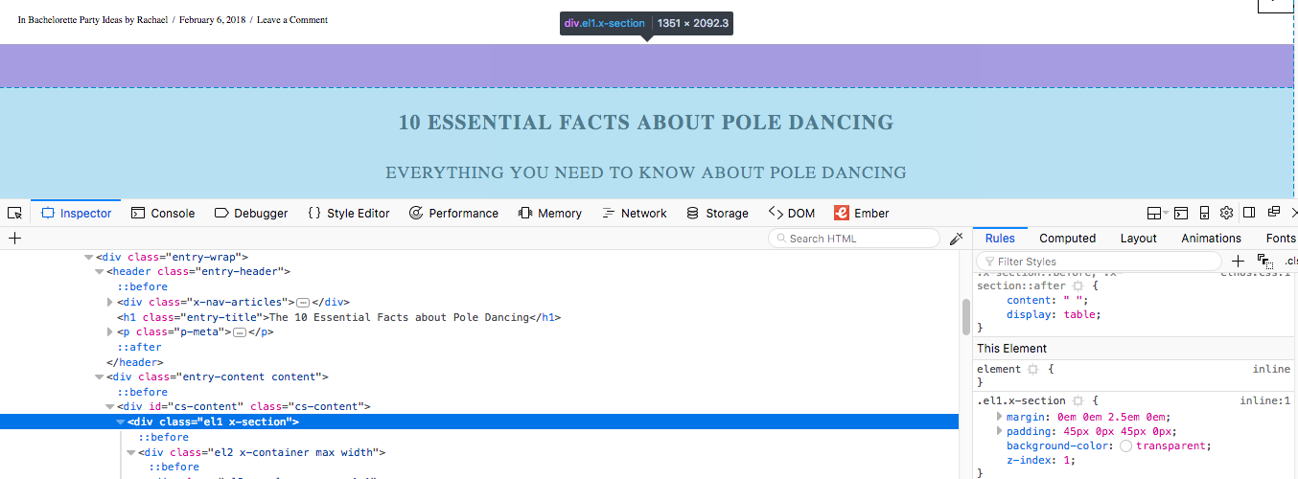Screen dimensions: 1298x479
Task: Collapse the selected el1 x-section div
Action: [121, 422]
